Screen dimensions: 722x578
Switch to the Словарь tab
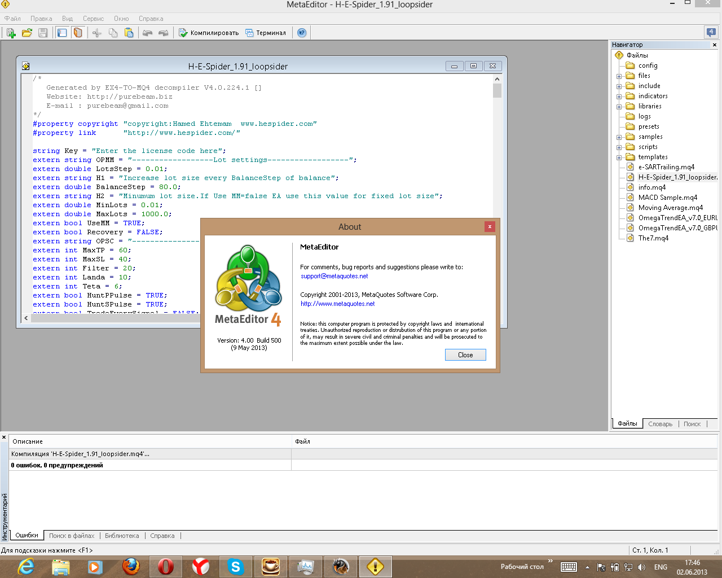[x=660, y=424]
